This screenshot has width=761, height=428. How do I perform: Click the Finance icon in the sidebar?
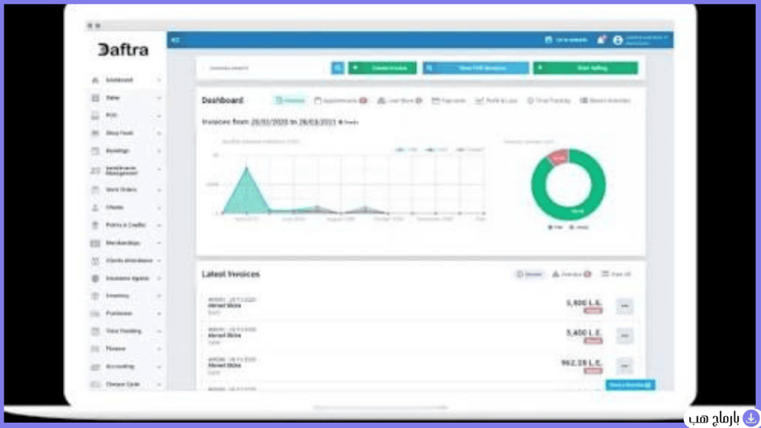tap(95, 349)
